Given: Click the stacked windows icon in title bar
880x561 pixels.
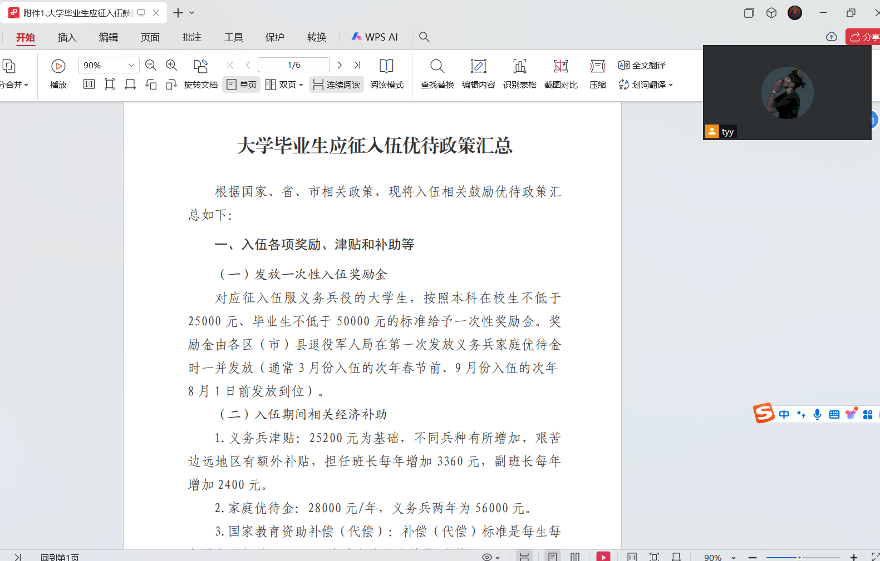Looking at the screenshot, I should (749, 13).
